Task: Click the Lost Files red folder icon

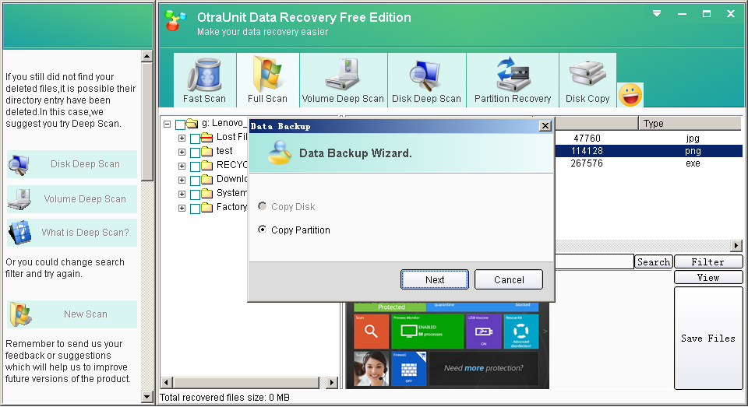Action: pyautogui.click(x=206, y=138)
